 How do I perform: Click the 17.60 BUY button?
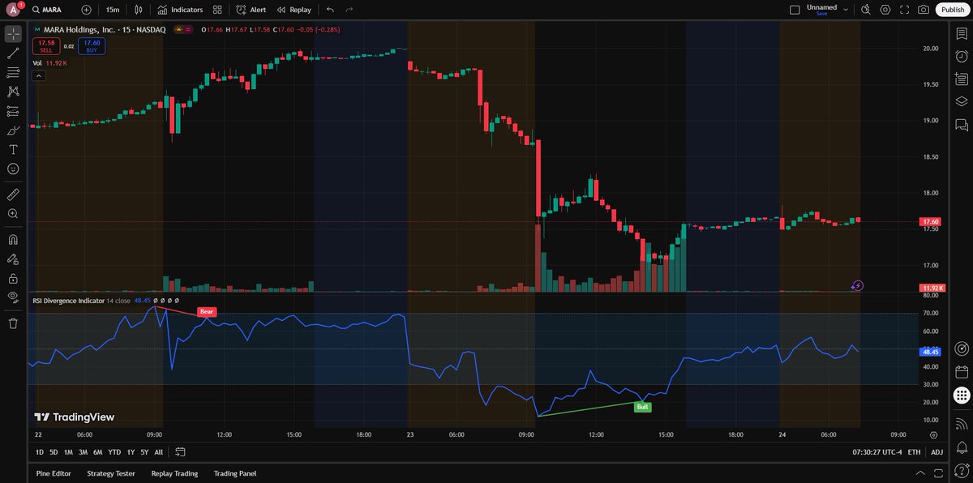tap(92, 46)
